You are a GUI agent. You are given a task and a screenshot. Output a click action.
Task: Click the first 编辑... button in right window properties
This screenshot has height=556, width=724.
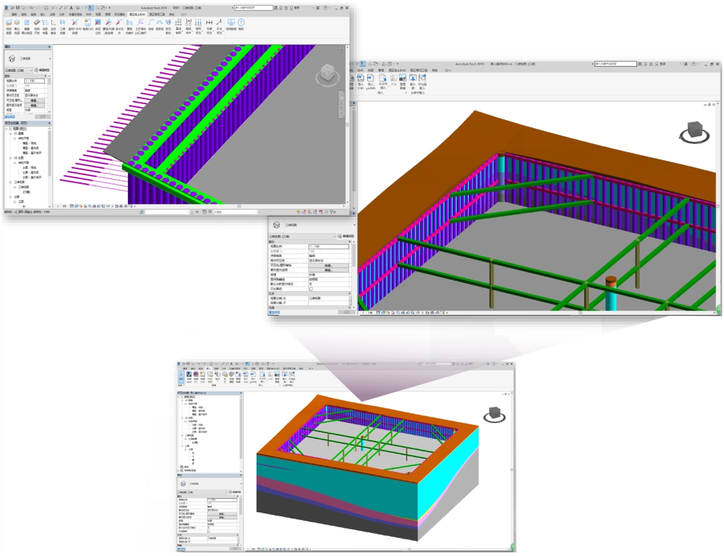[x=328, y=265]
